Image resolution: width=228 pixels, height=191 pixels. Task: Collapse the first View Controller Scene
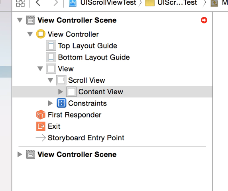20,20
